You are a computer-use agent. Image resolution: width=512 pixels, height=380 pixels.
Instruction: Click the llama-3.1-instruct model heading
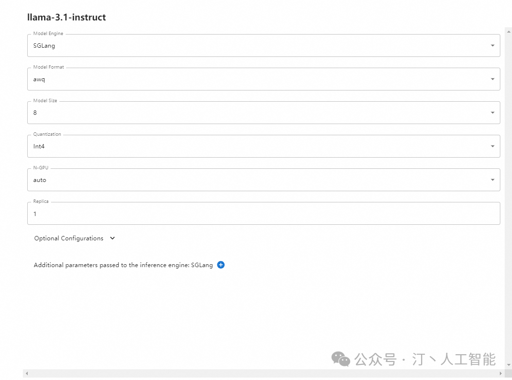67,18
